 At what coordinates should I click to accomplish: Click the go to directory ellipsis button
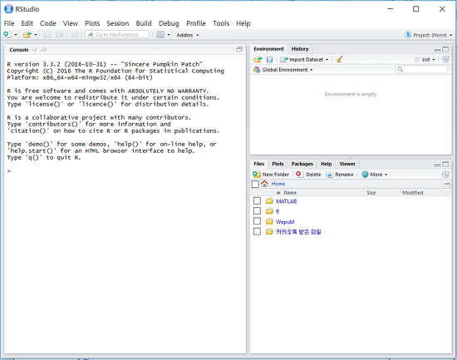(x=447, y=184)
